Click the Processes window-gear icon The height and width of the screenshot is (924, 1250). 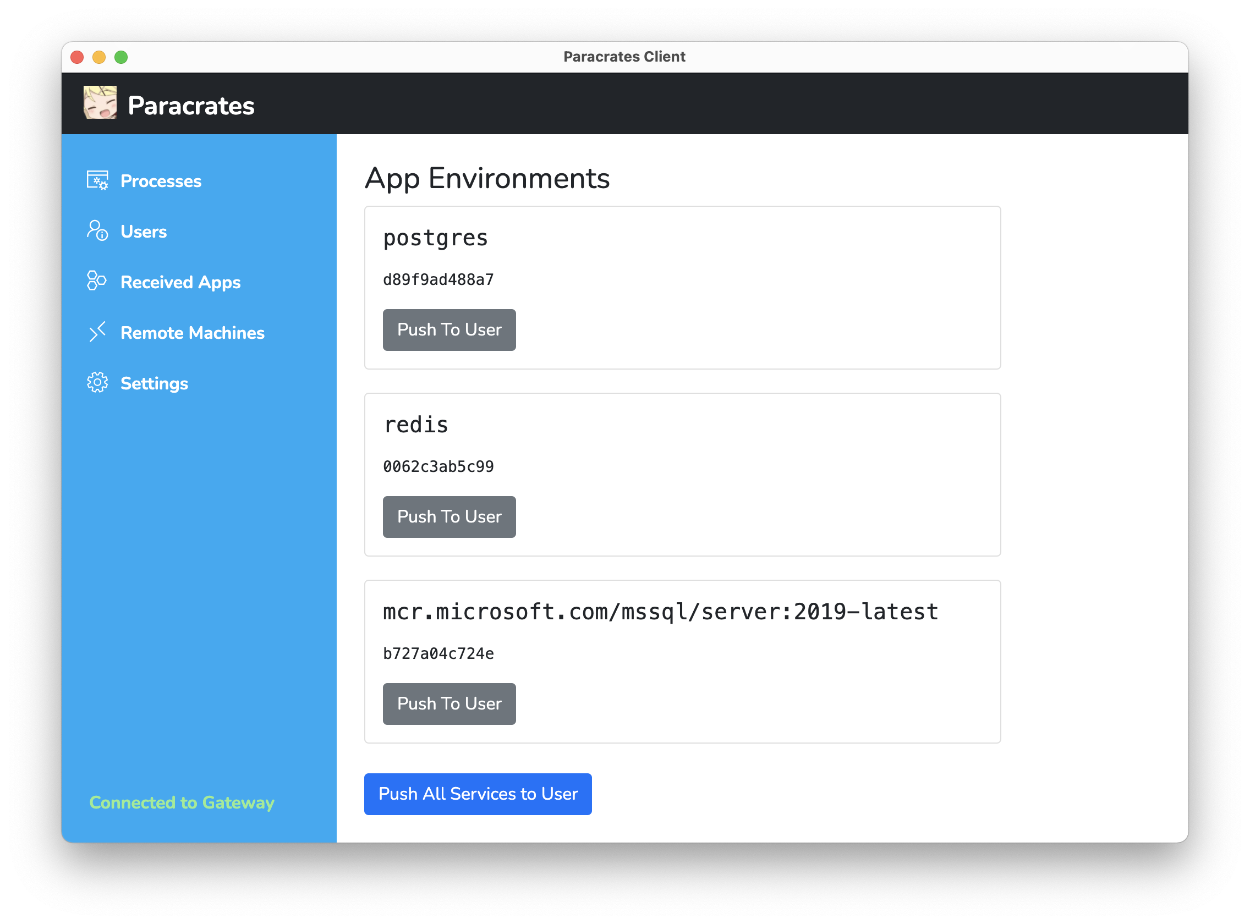pyautogui.click(x=97, y=180)
